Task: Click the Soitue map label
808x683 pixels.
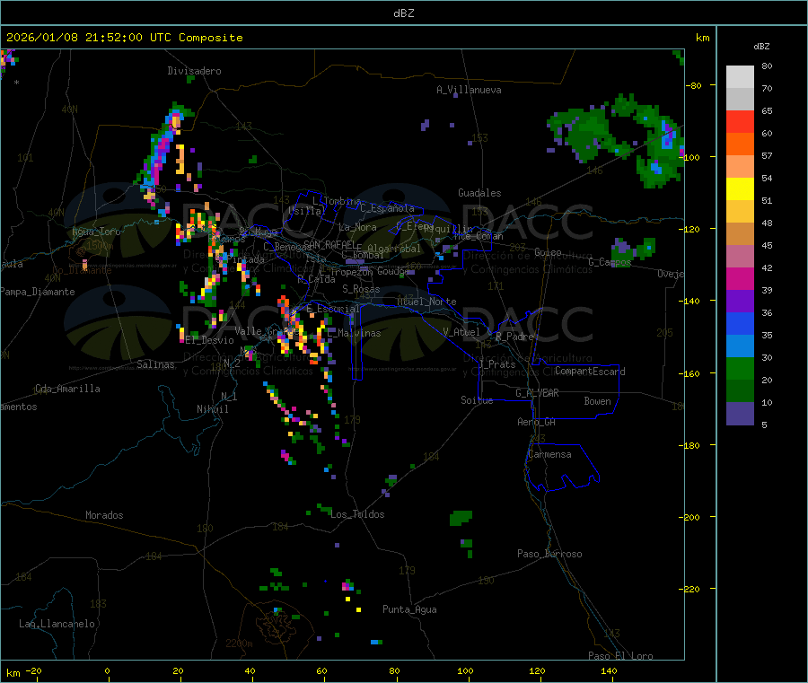Action: coord(477,400)
